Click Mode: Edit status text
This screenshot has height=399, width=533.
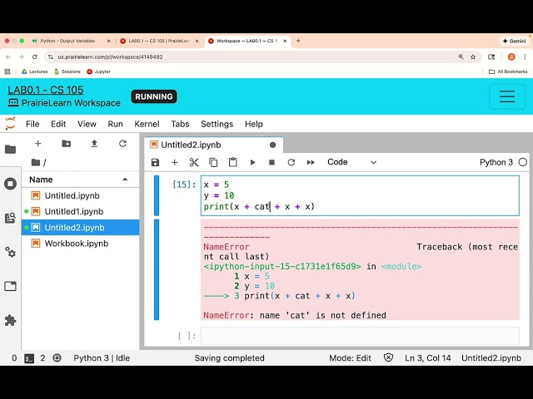pos(350,358)
